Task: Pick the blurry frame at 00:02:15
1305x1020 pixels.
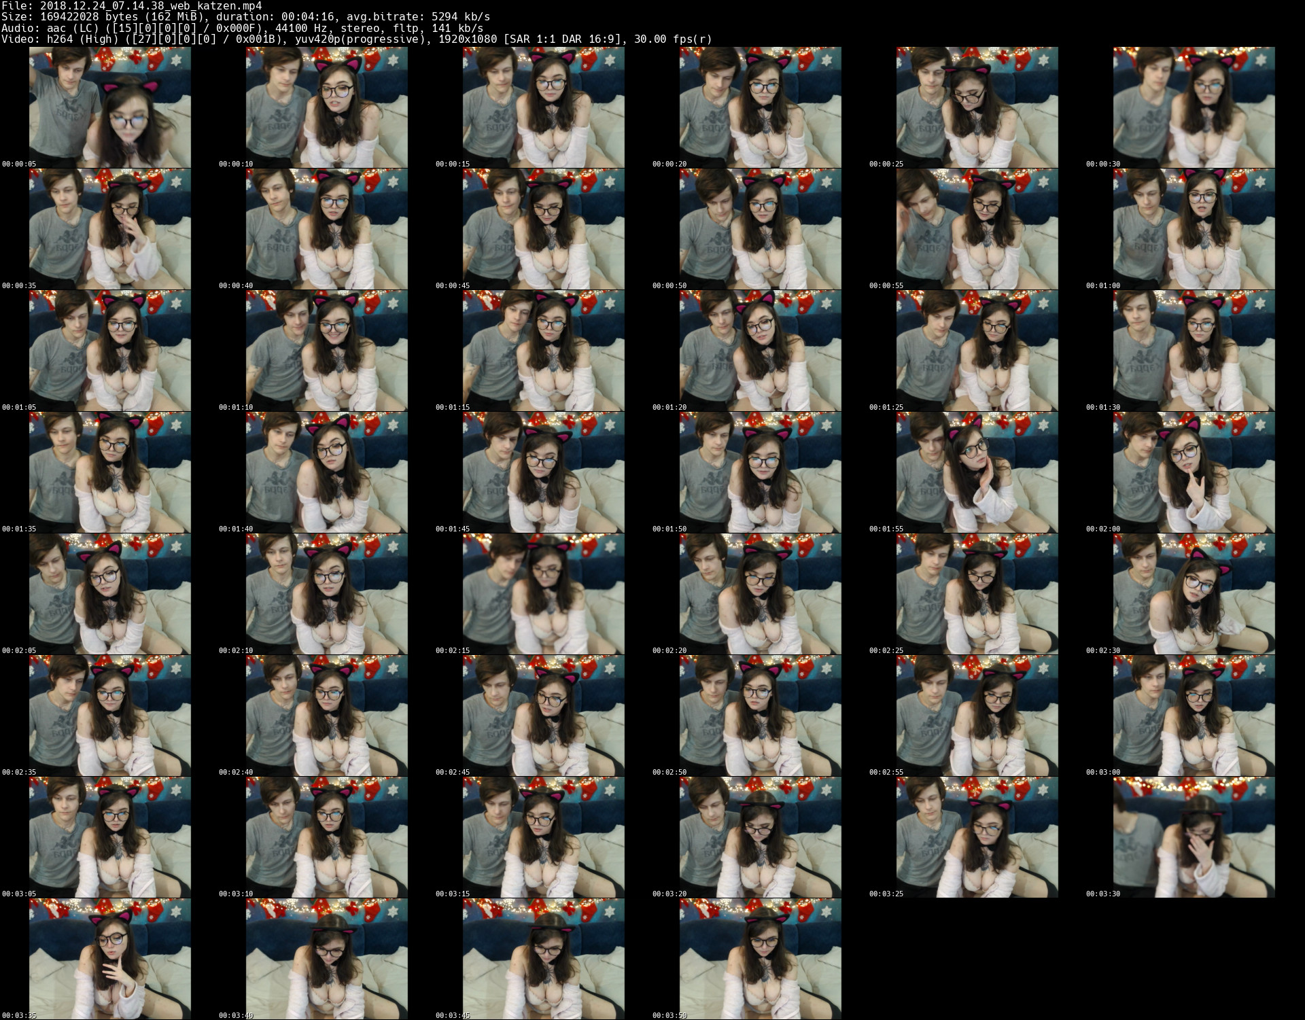Action: tap(543, 594)
